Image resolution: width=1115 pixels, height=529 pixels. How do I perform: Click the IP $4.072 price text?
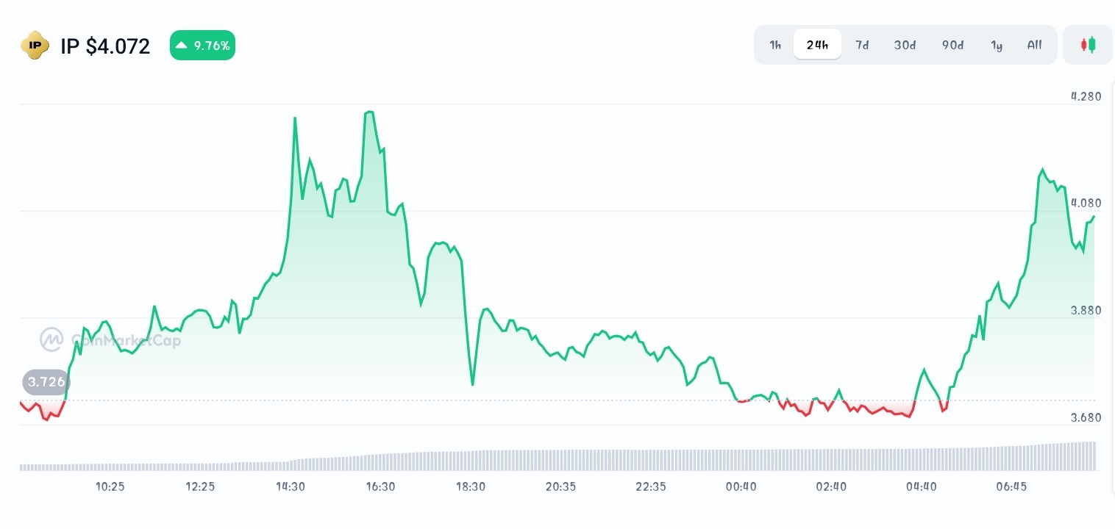click(x=105, y=46)
